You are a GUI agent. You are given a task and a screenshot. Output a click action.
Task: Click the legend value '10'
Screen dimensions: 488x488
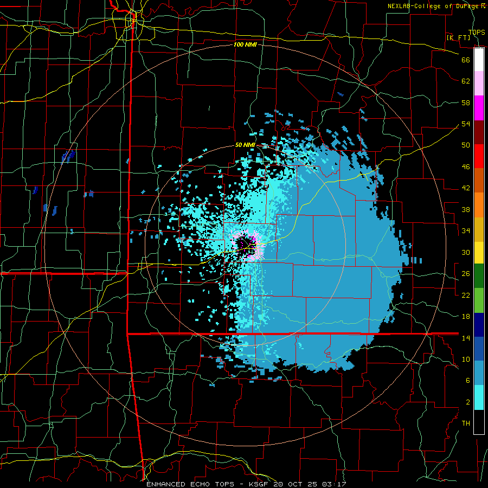466,359
